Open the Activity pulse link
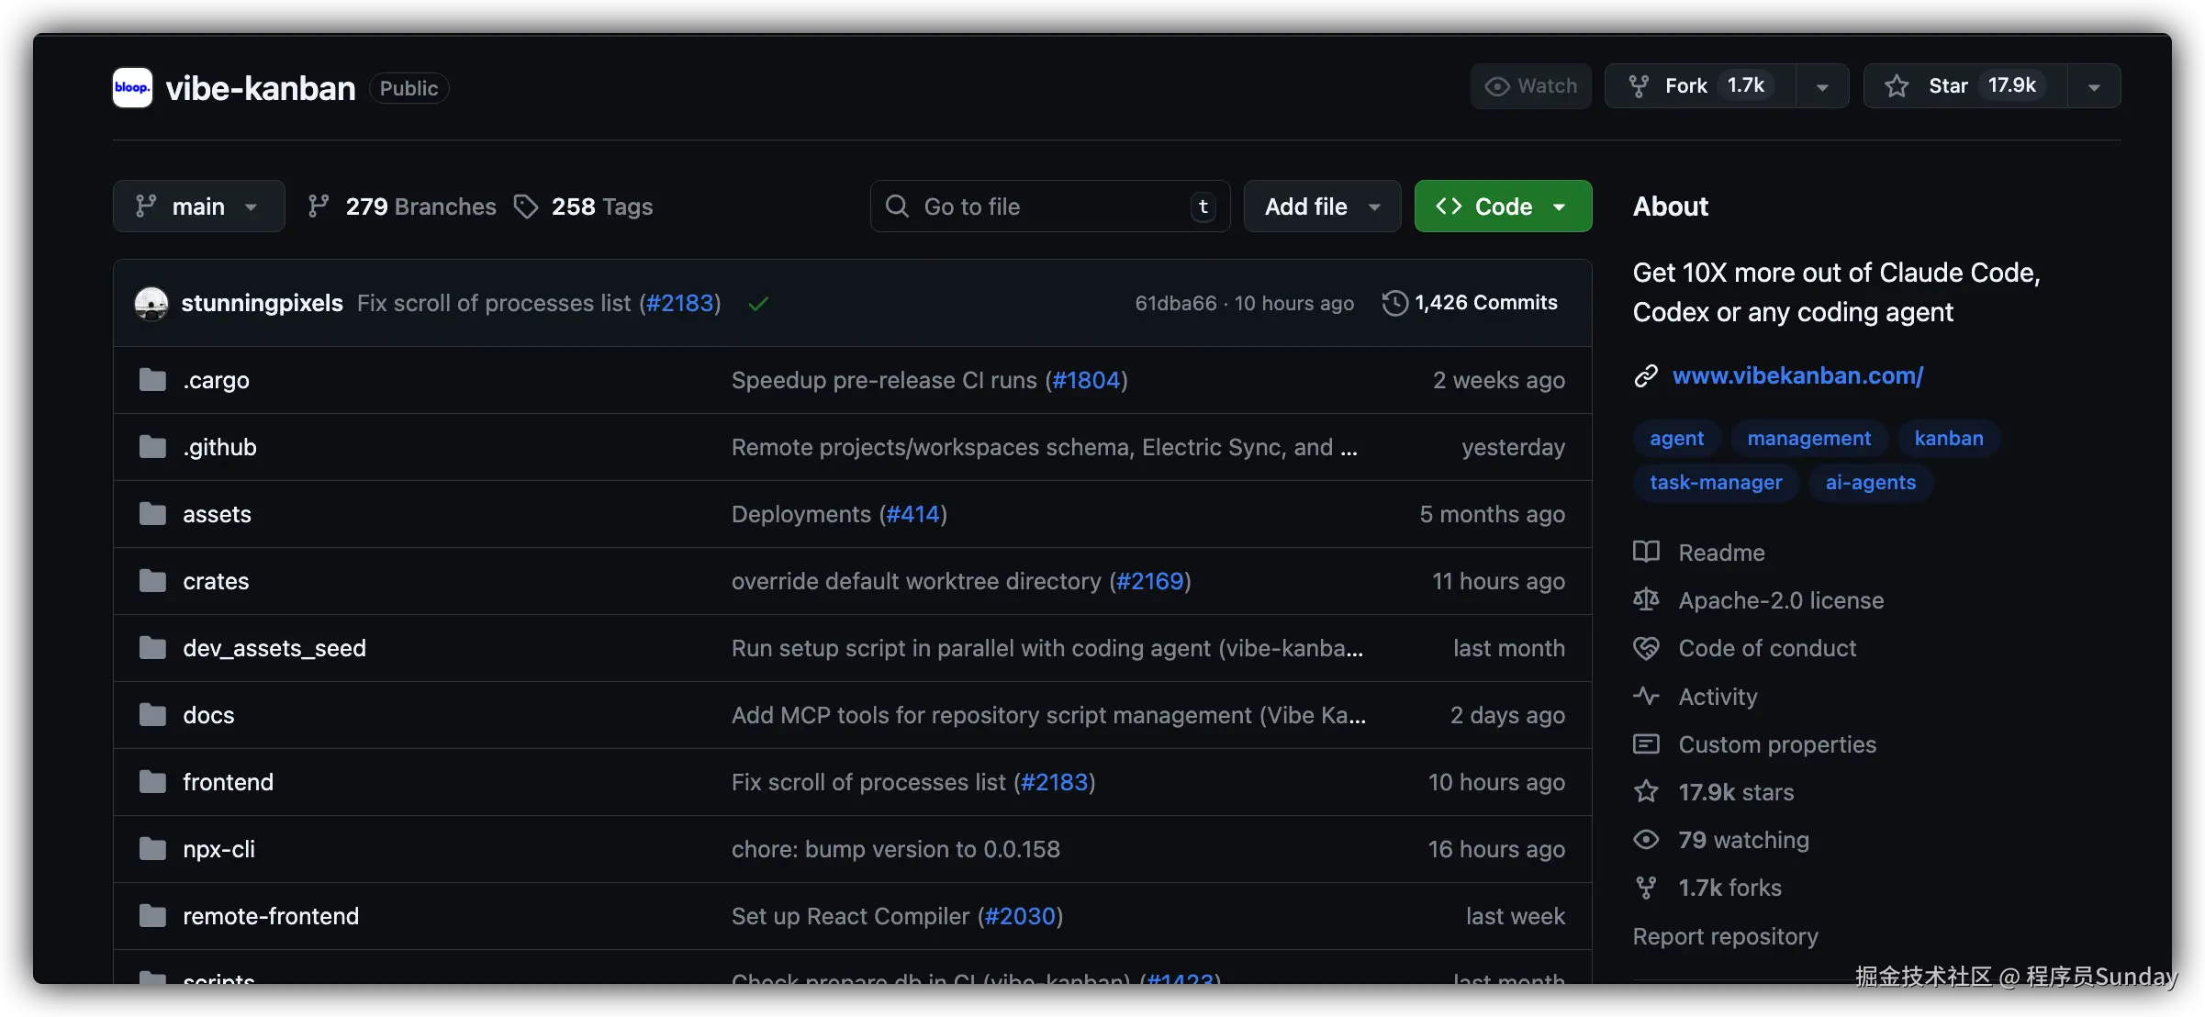This screenshot has height=1017, width=2205. pos(1717,697)
